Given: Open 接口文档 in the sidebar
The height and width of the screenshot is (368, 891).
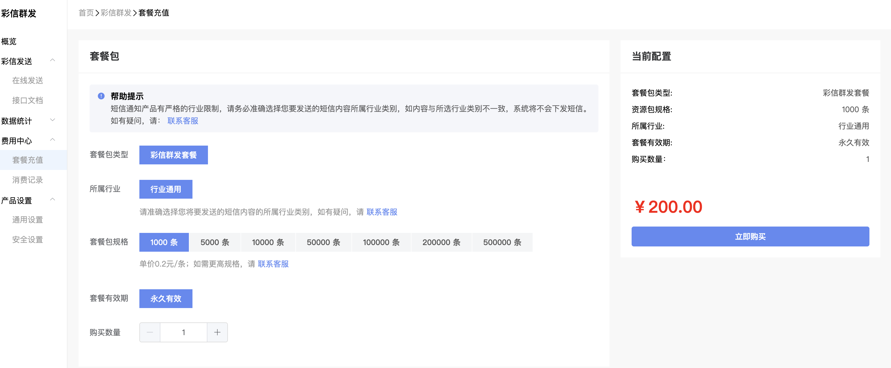Looking at the screenshot, I should pos(28,101).
